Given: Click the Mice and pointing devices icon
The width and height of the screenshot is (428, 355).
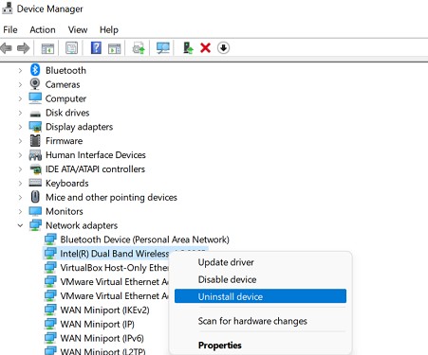Looking at the screenshot, I should coord(35,197).
